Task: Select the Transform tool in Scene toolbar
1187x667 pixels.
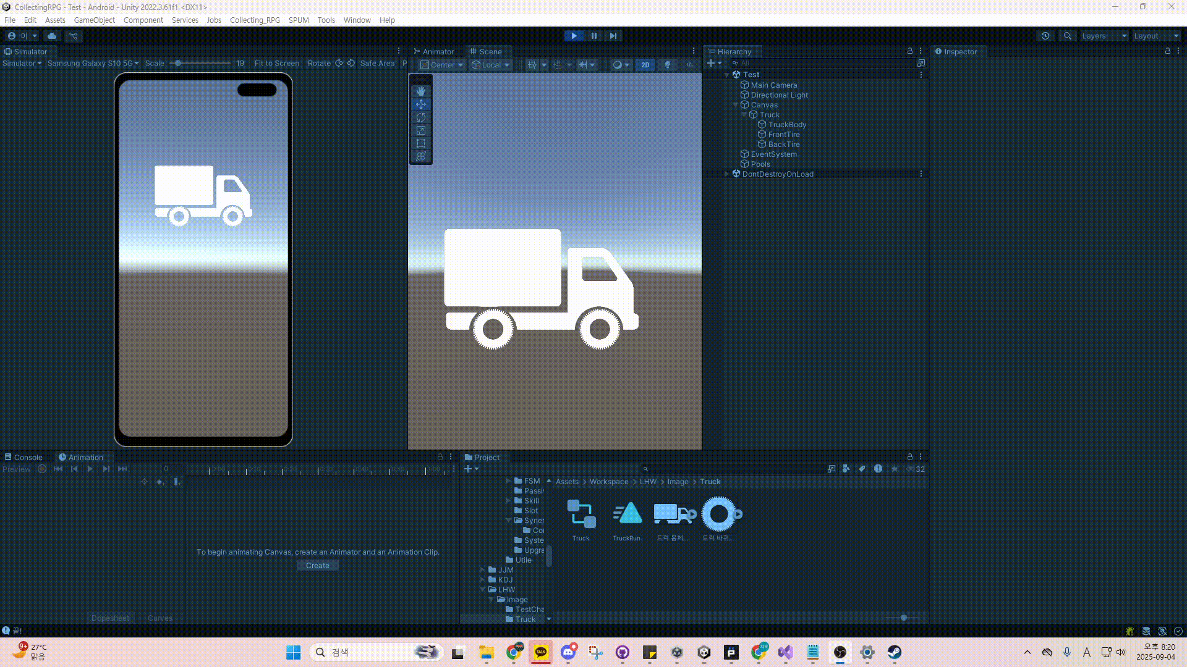Action: [x=421, y=156]
